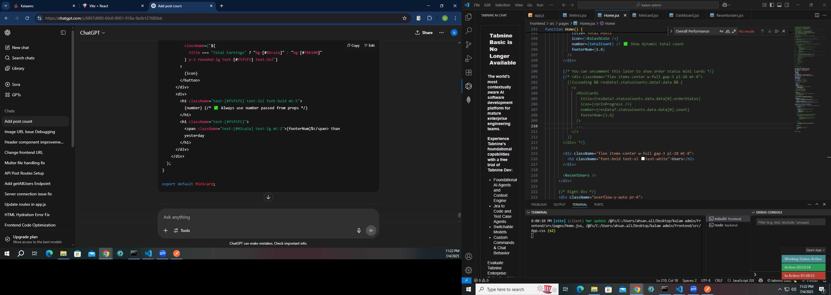Click the plus attach icon in ChatGPT input
The image size is (831, 295).
[166, 230]
